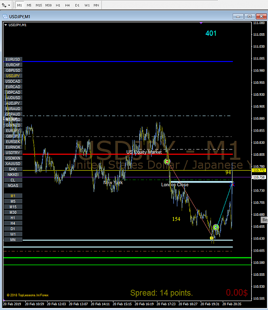Click the US Equity Market label
The width and height of the screenshot is (268, 310).
coord(144,152)
